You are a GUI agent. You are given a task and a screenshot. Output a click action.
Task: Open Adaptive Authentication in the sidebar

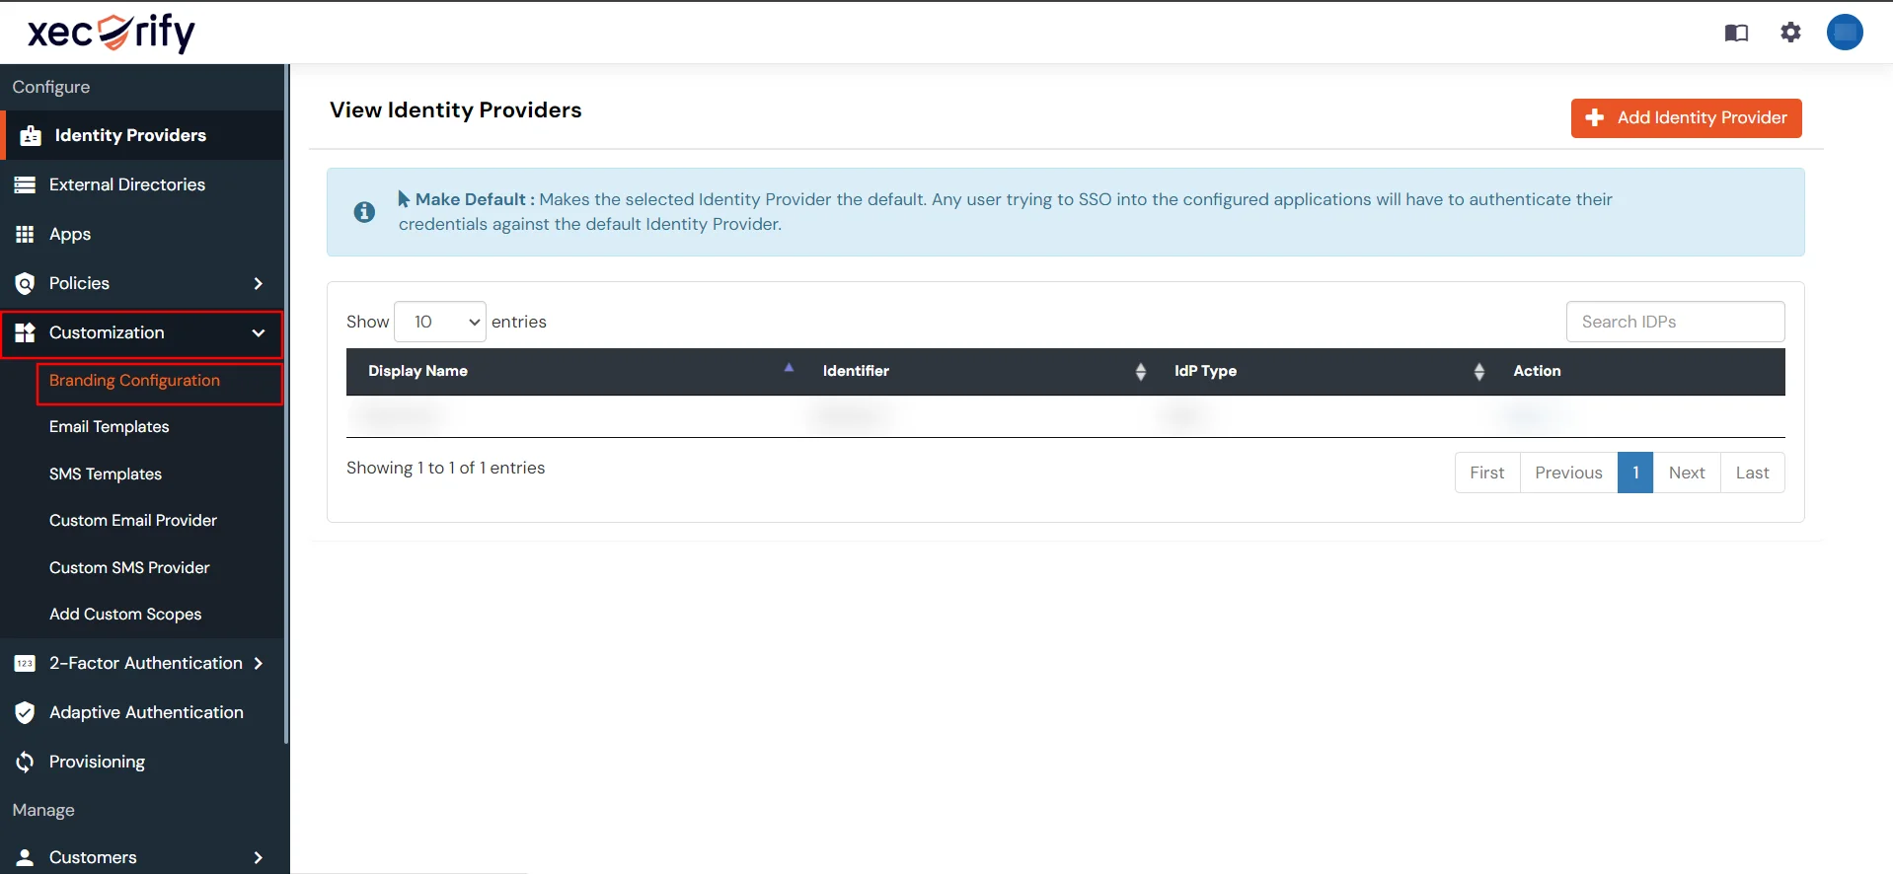(142, 712)
